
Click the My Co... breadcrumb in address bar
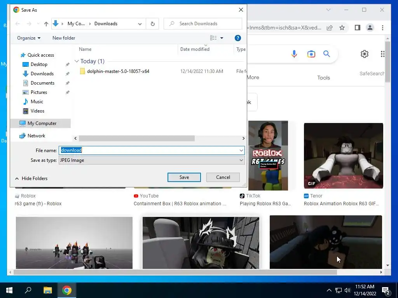click(76, 24)
